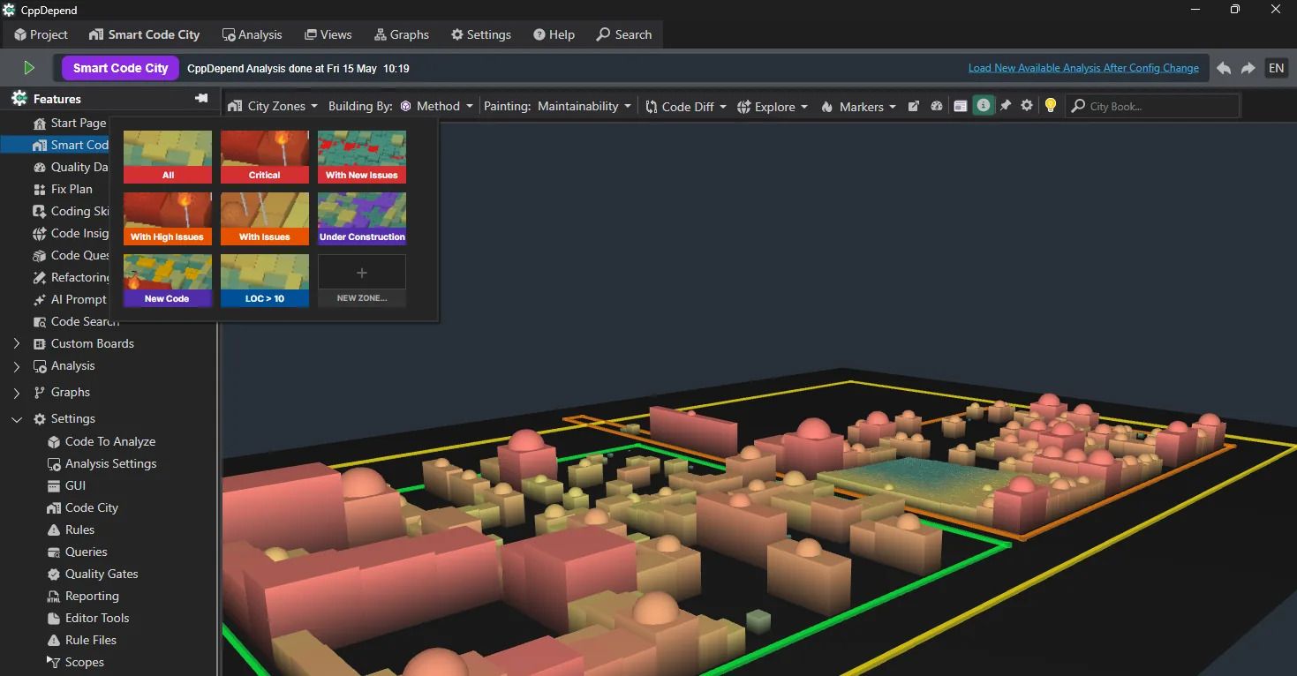The height and width of the screenshot is (676, 1297).
Task: Click the Code Query icon in Features
Action: (39, 255)
